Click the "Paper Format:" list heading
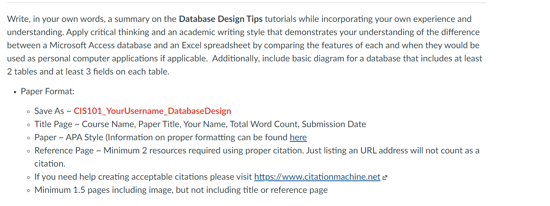Viewport: 550px width, 206px height. click(47, 91)
